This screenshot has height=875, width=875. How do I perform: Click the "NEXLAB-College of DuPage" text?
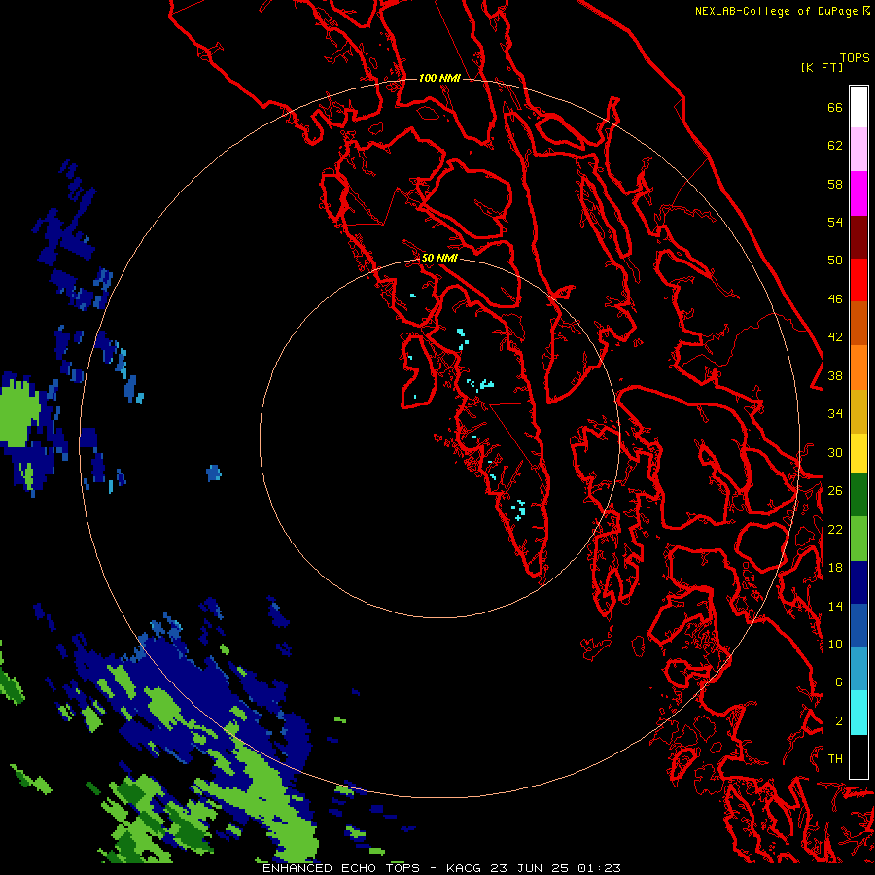click(778, 11)
